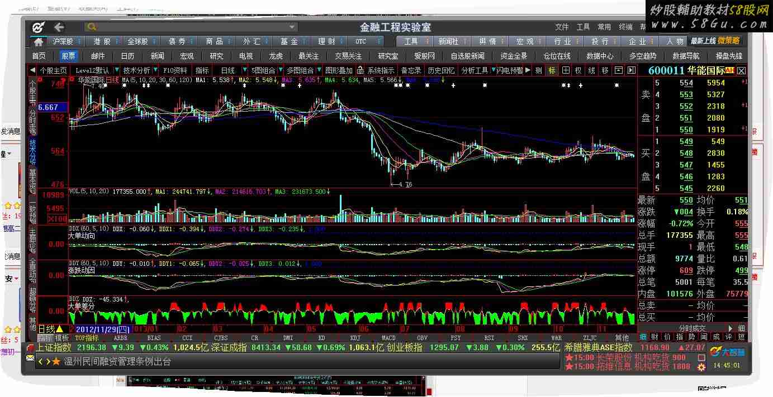The width and height of the screenshot is (773, 397).
Task: Expand the 多图组合 dropdown
Action: 319,70
